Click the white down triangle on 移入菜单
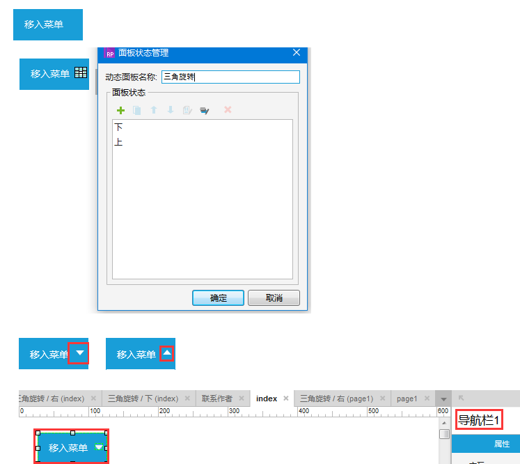Screen dimensions: 520x464 80,354
